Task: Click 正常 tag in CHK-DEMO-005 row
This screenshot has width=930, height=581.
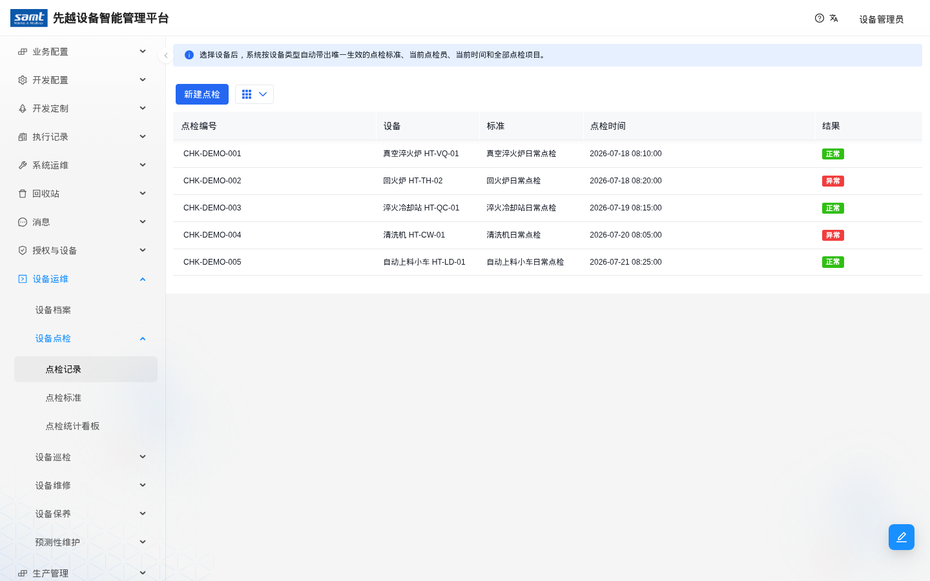Action: 833,262
